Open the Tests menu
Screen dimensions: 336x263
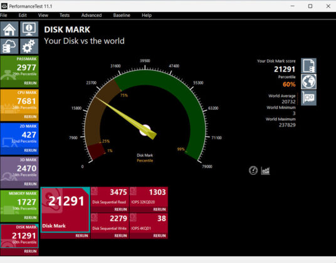pos(65,16)
